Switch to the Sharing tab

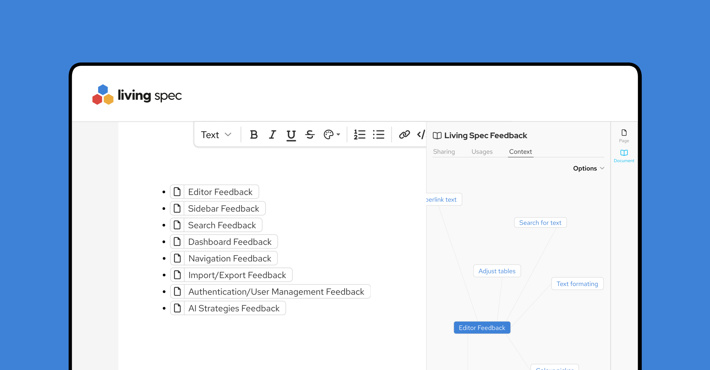(x=444, y=152)
